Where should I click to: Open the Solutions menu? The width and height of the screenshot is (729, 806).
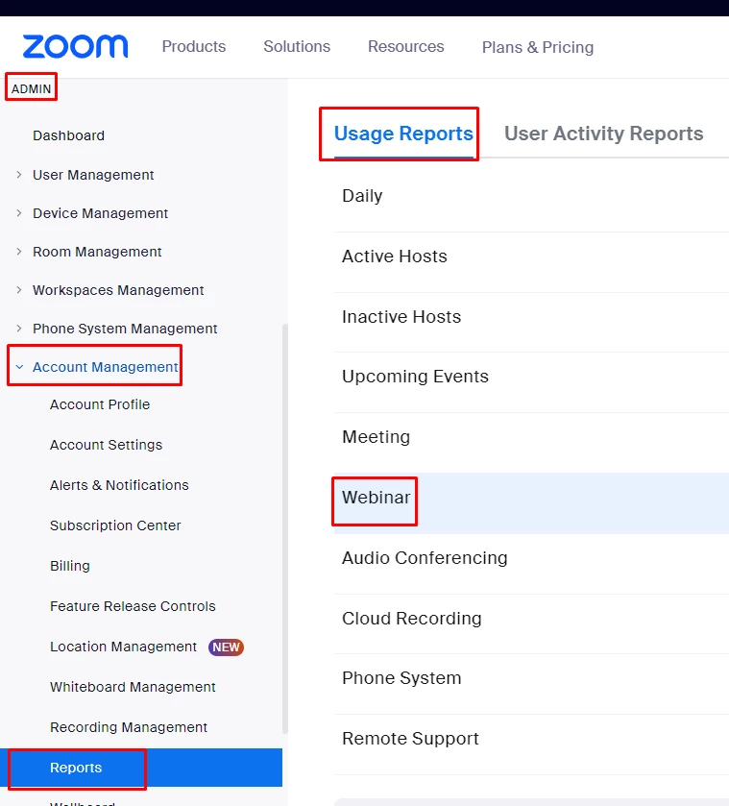click(x=297, y=46)
